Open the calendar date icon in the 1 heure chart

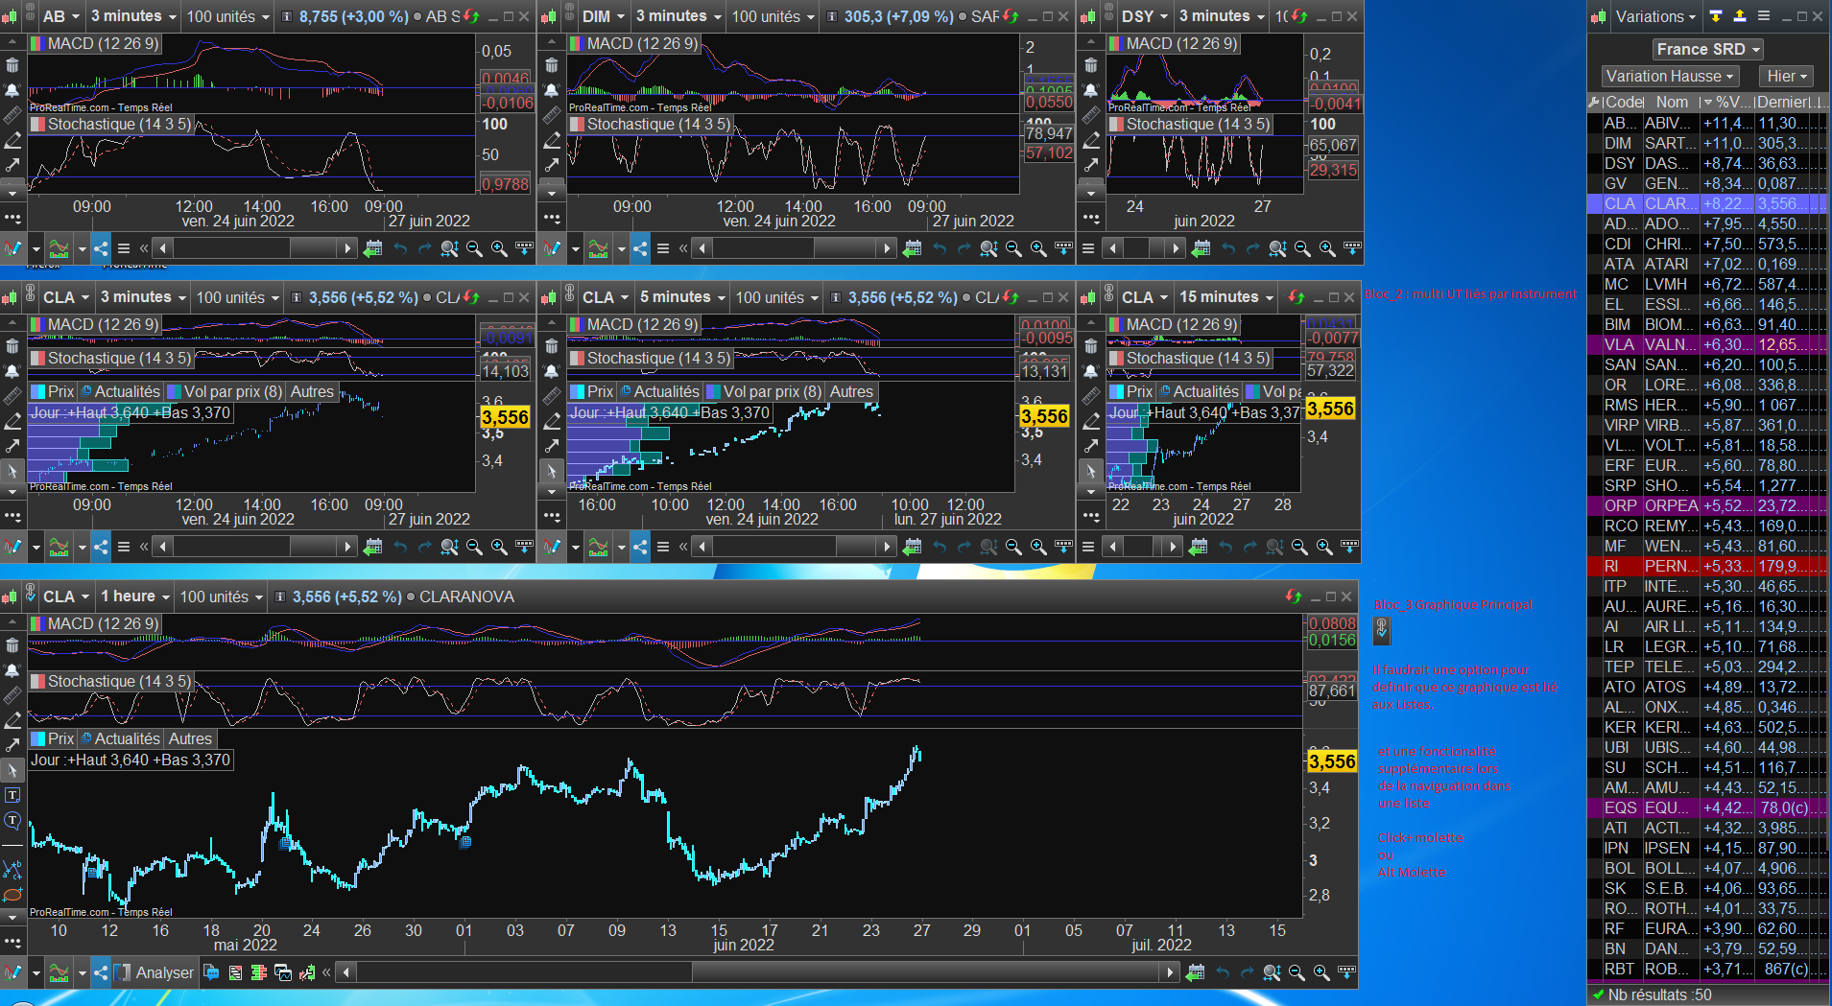click(x=1195, y=972)
